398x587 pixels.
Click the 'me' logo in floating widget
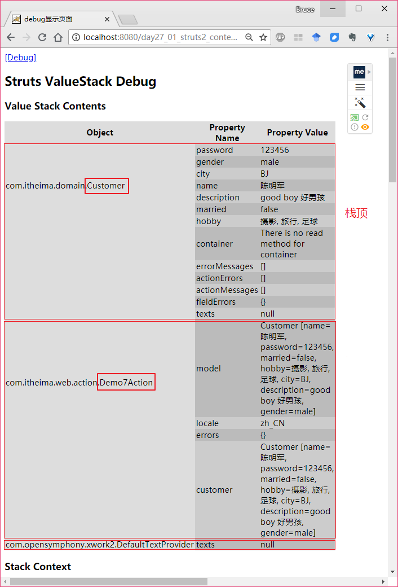tap(359, 72)
